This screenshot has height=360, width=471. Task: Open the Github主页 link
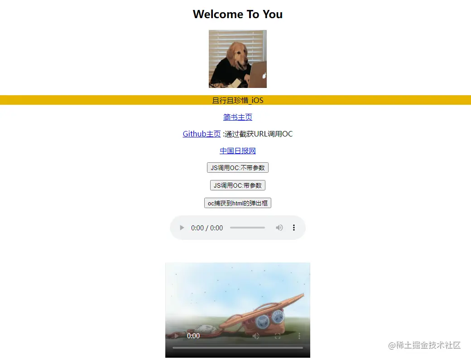[x=202, y=134]
